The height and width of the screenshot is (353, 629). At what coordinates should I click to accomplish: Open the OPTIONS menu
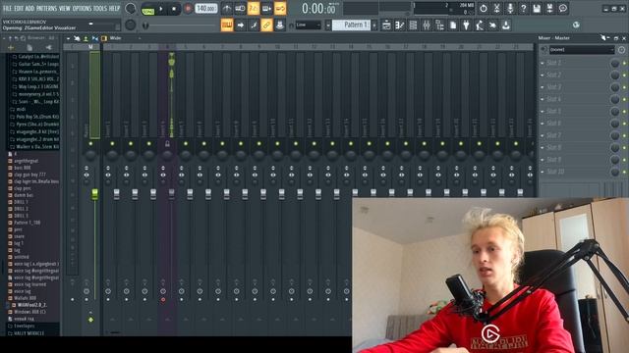(x=82, y=9)
